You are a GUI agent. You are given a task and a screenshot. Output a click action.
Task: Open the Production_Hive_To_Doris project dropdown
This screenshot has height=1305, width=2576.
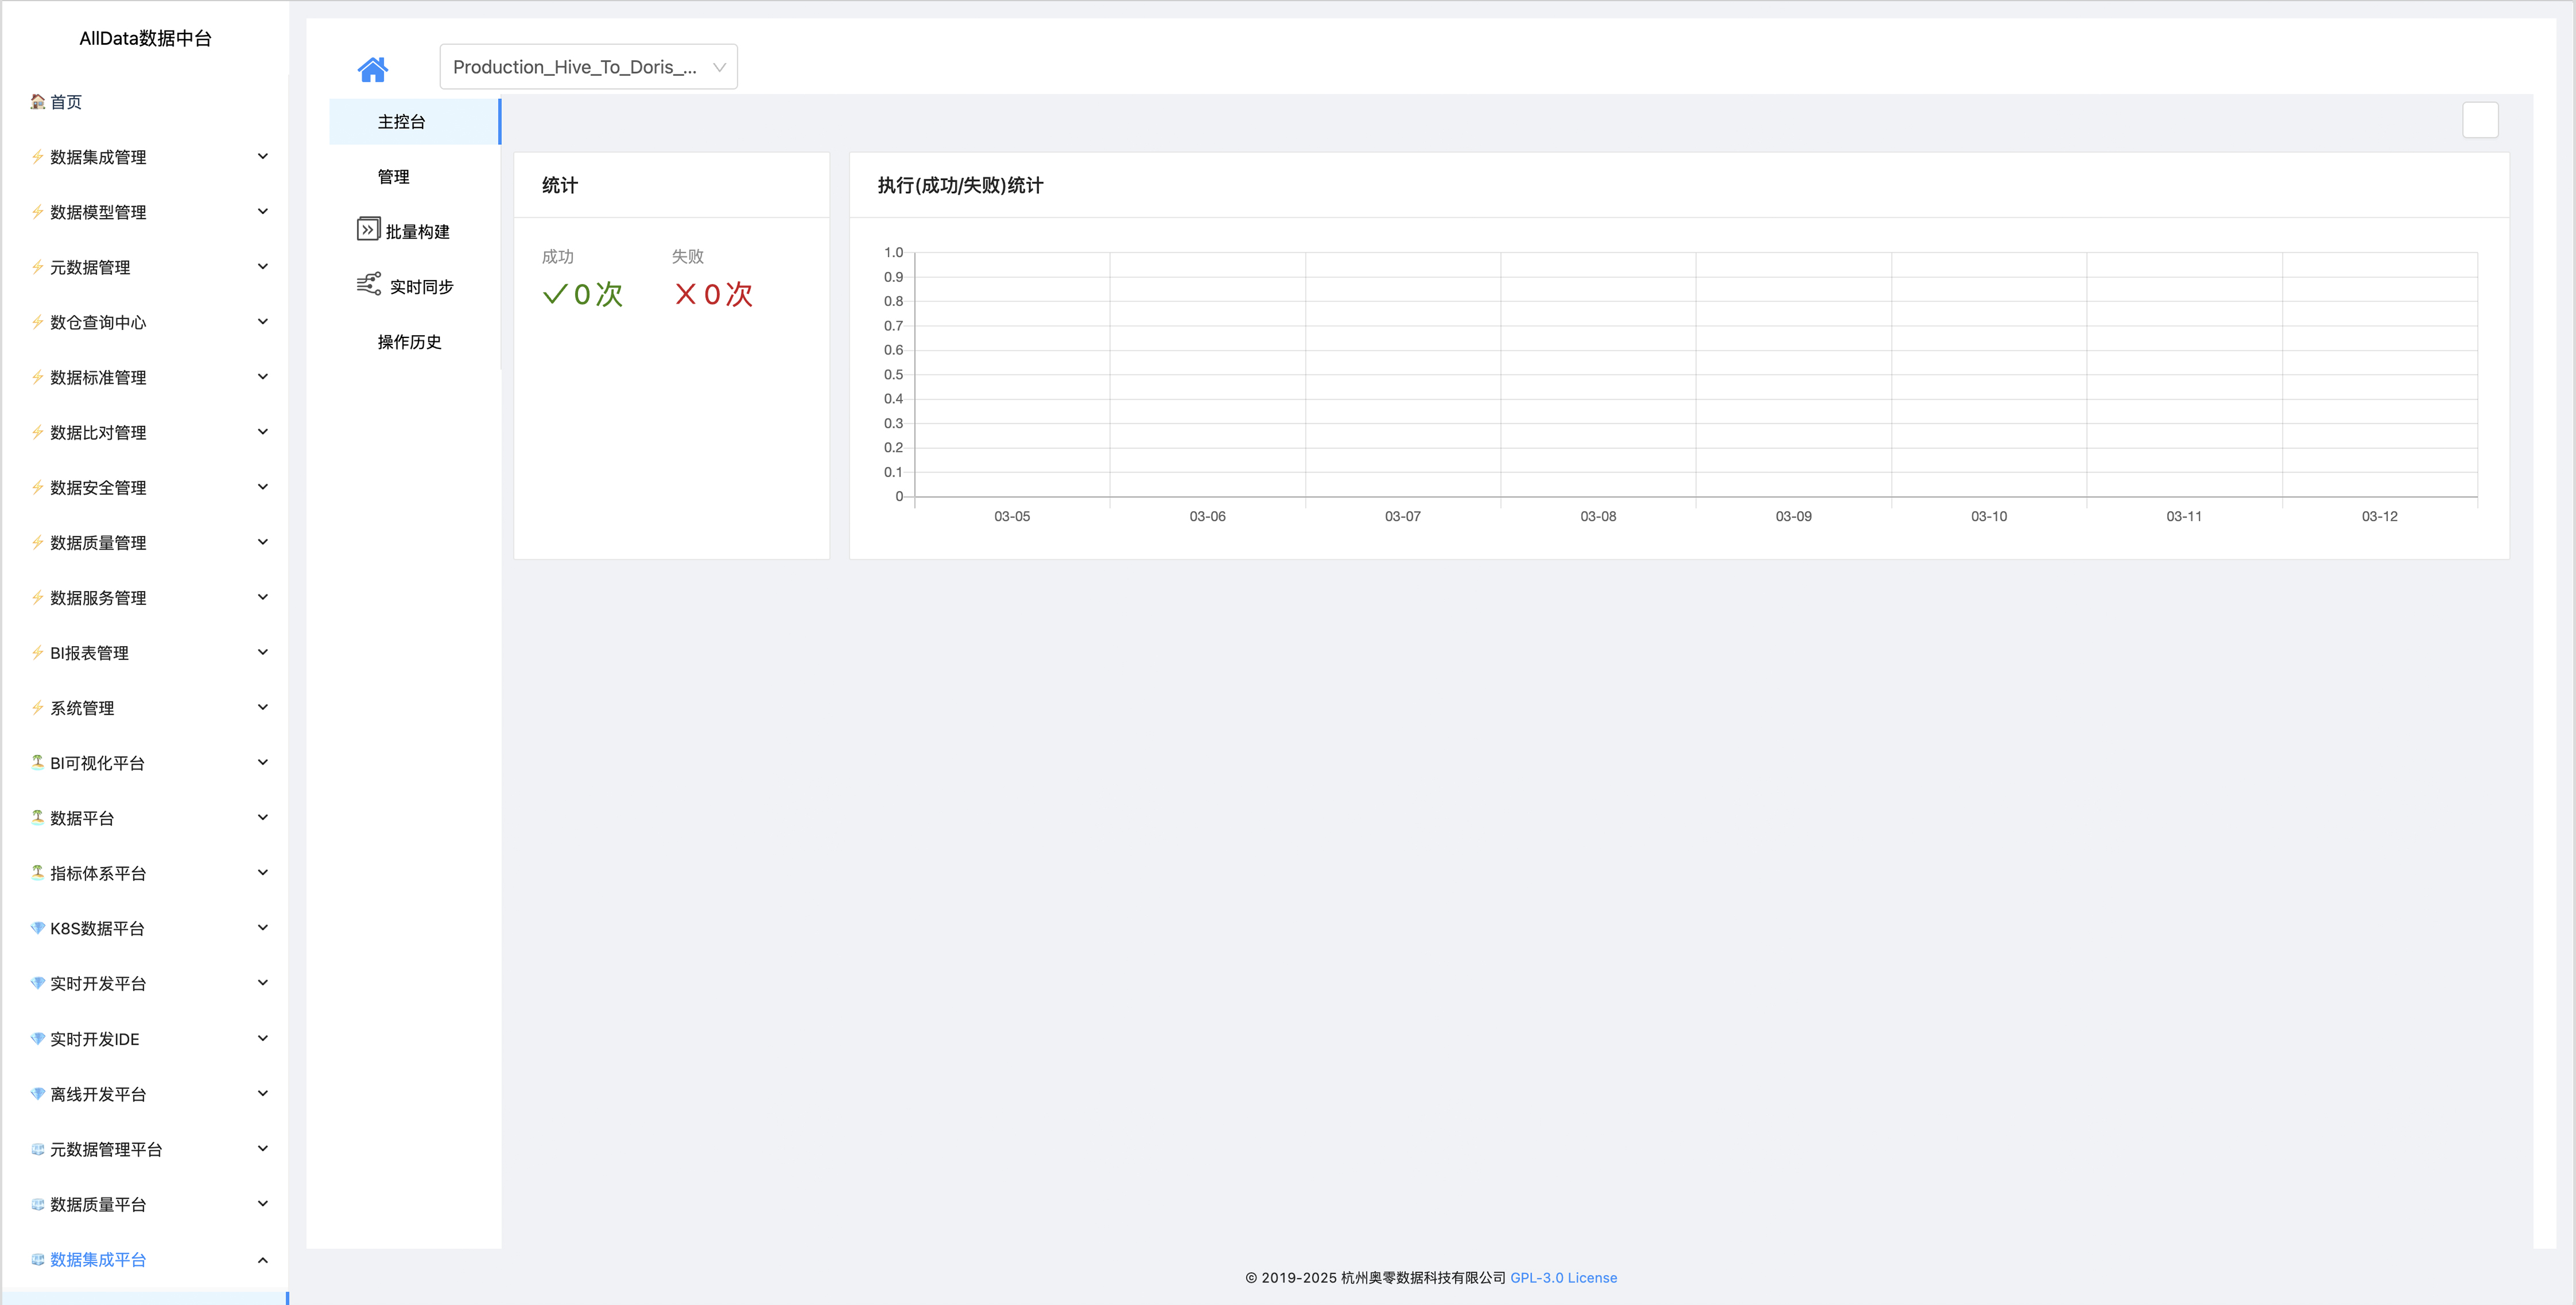(x=588, y=67)
